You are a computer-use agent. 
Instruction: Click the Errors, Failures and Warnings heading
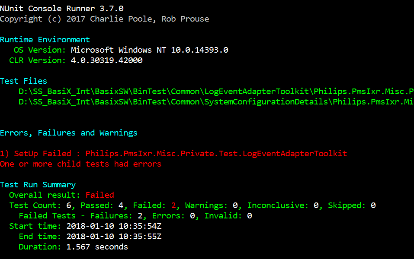[x=69, y=133]
